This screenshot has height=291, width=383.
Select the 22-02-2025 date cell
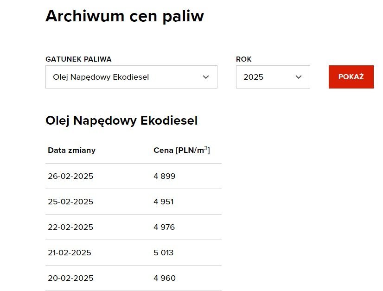click(x=70, y=227)
